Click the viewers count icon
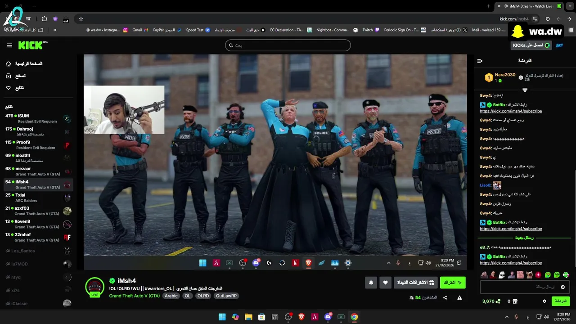Image resolution: width=576 pixels, height=324 pixels. pyautogui.click(x=412, y=297)
